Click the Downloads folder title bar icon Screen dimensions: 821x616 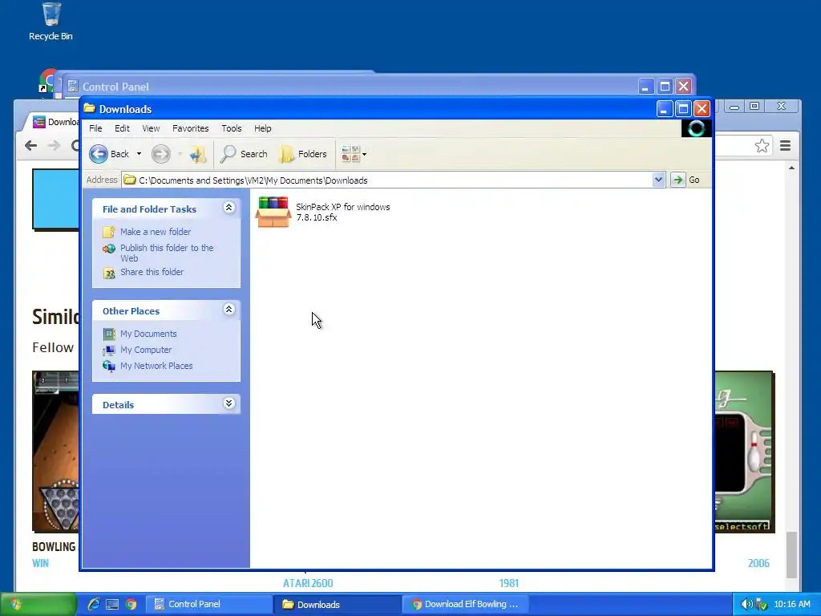(90, 108)
